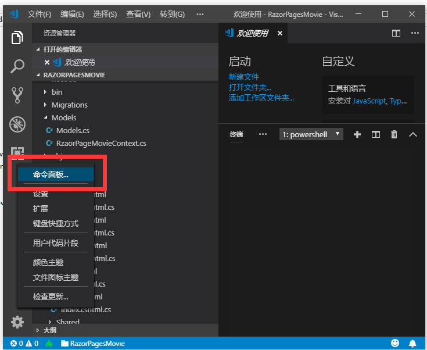The width and height of the screenshot is (427, 350).
Task: Close 欢迎使用 in open editors list
Action: (x=47, y=62)
